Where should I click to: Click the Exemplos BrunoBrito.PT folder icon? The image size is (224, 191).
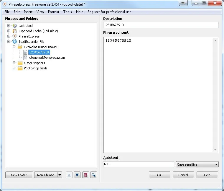tap(20, 47)
